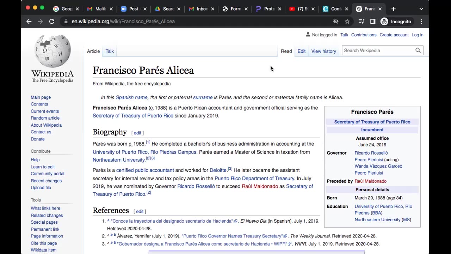Click the browser forward arrow
The image size is (451, 254).
40,22
